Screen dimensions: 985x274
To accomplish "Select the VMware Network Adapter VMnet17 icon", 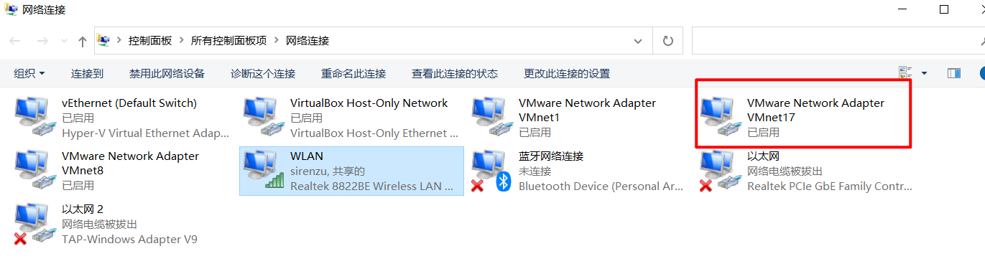I will point(721,117).
